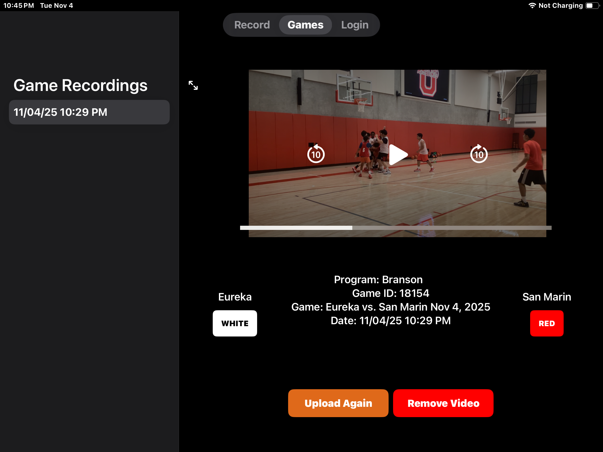Viewport: 603px width, 452px height.
Task: Select the 11/04/25 10:29 PM recording
Action: (x=89, y=112)
